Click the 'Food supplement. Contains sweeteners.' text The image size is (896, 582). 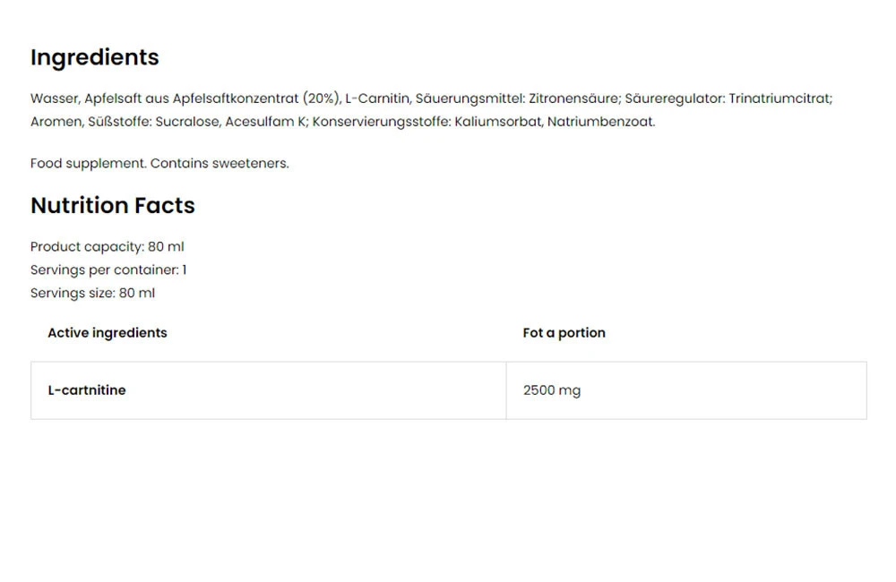[159, 164]
